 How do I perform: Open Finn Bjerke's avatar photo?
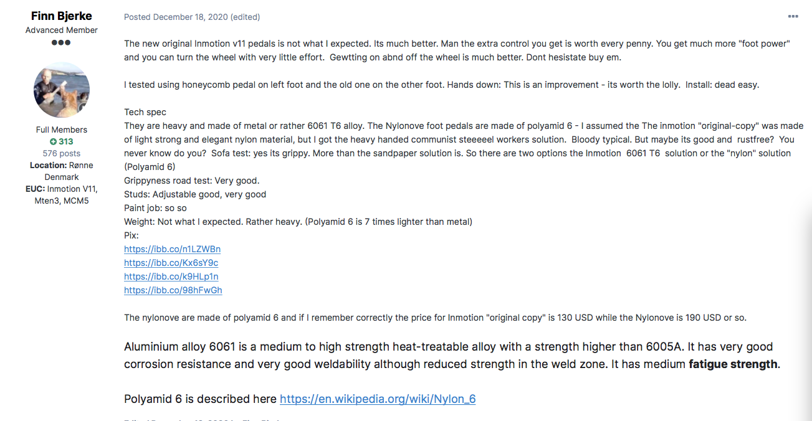tap(62, 90)
